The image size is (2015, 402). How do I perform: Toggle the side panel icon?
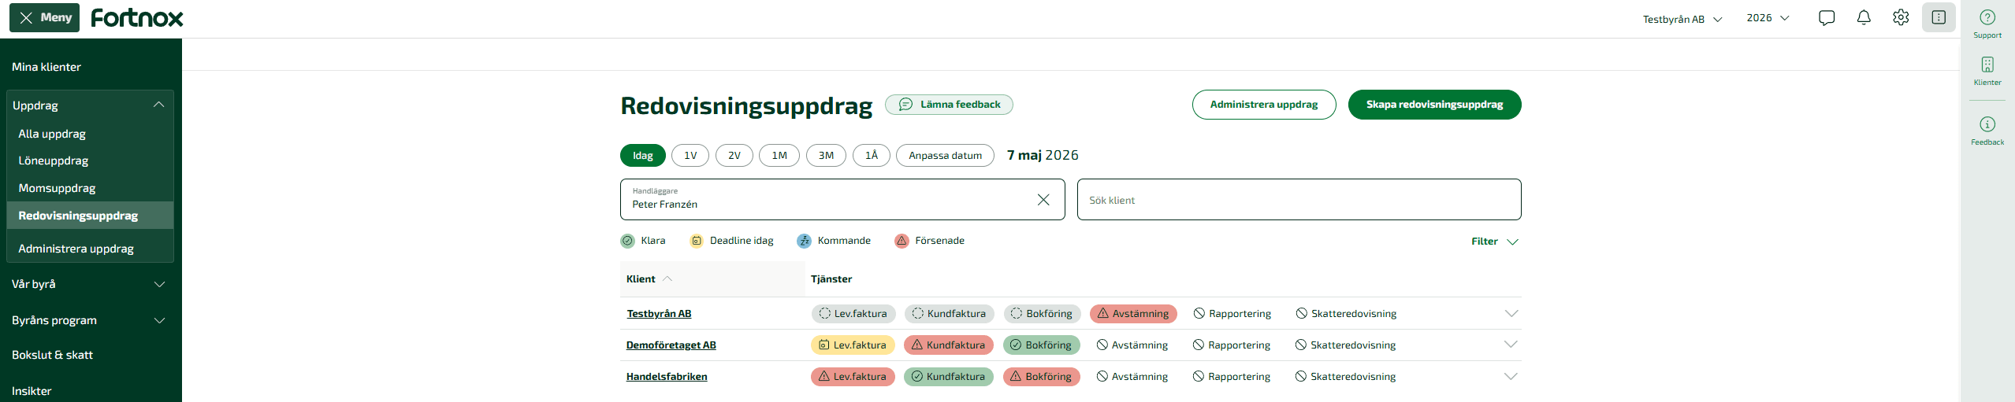tap(1939, 17)
